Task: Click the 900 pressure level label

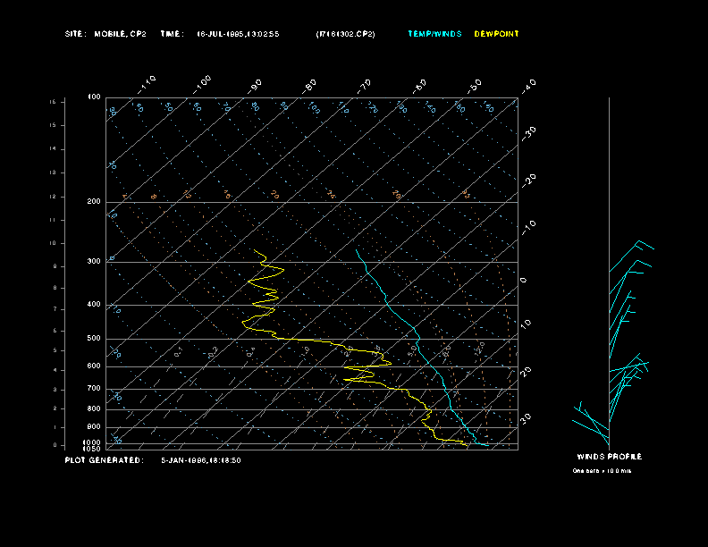Action: pos(94,427)
